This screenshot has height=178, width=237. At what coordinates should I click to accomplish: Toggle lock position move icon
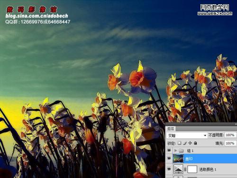coord(190,143)
